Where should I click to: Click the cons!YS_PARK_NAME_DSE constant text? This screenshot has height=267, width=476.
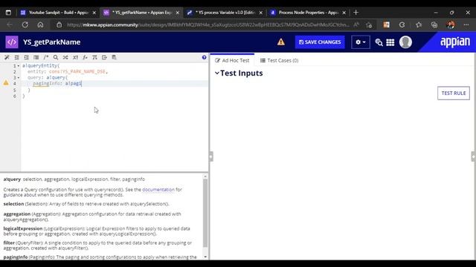tap(77, 71)
